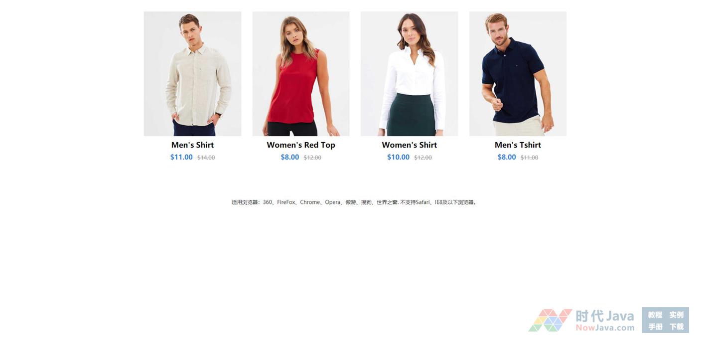Screen dimensions: 710x358
Task: Click the $11.00 sale price
Action: [181, 157]
